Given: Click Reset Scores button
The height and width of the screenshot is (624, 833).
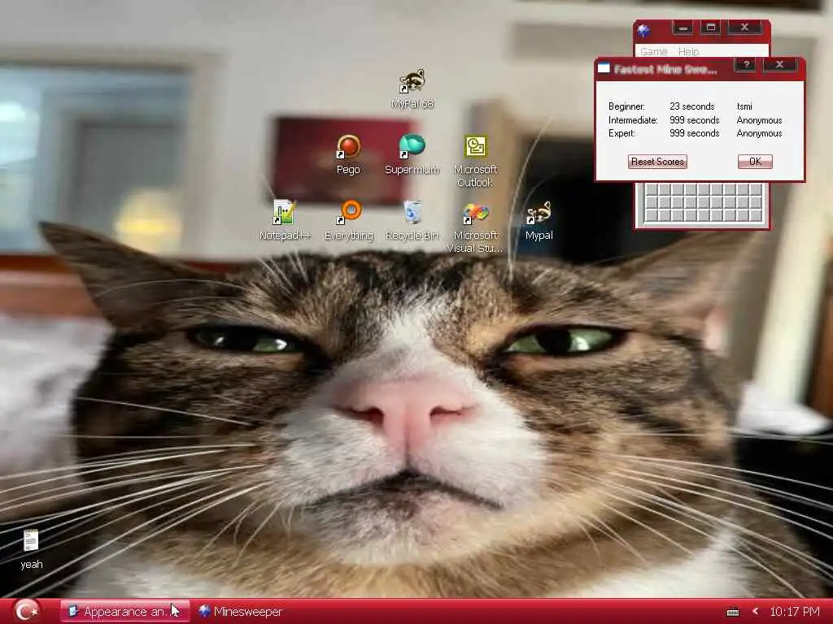Looking at the screenshot, I should (657, 162).
